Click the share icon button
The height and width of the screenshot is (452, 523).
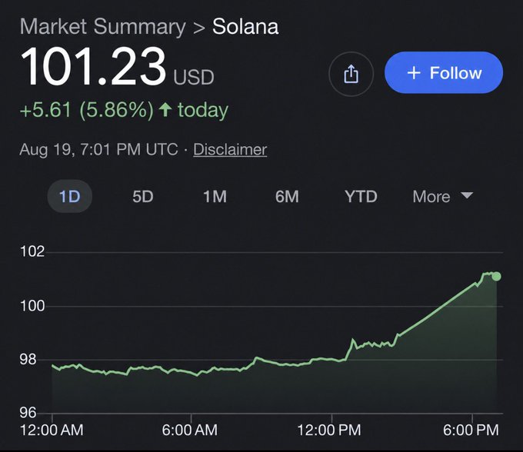tap(351, 74)
